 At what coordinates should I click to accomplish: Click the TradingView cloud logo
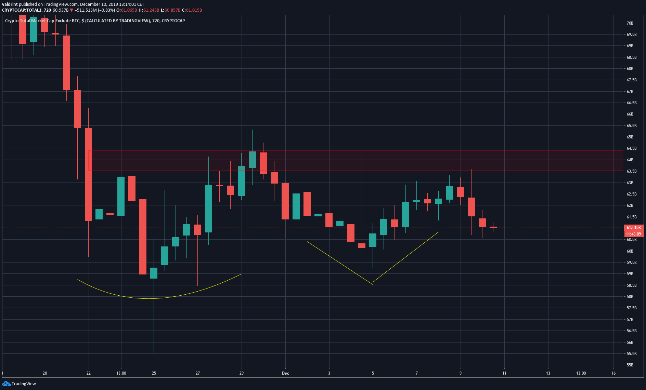coord(6,384)
